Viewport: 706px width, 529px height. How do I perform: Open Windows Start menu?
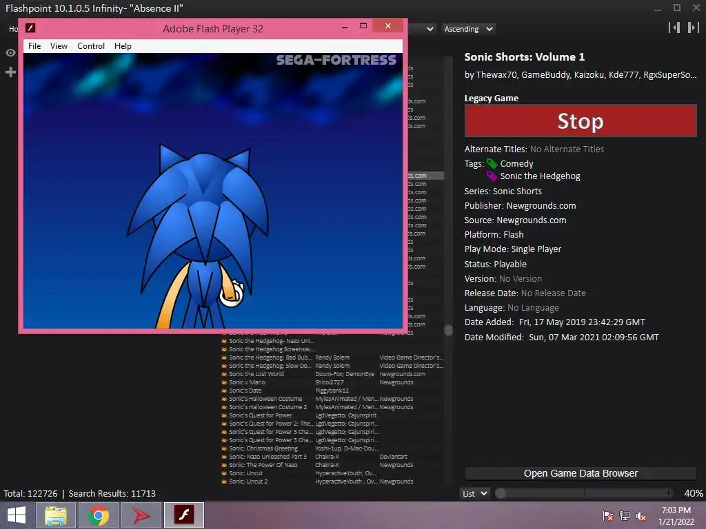(17, 515)
